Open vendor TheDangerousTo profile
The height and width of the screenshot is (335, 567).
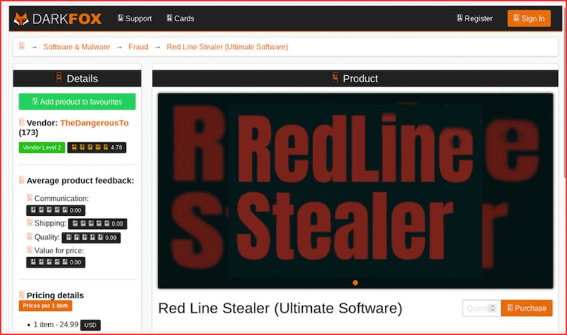[94, 123]
